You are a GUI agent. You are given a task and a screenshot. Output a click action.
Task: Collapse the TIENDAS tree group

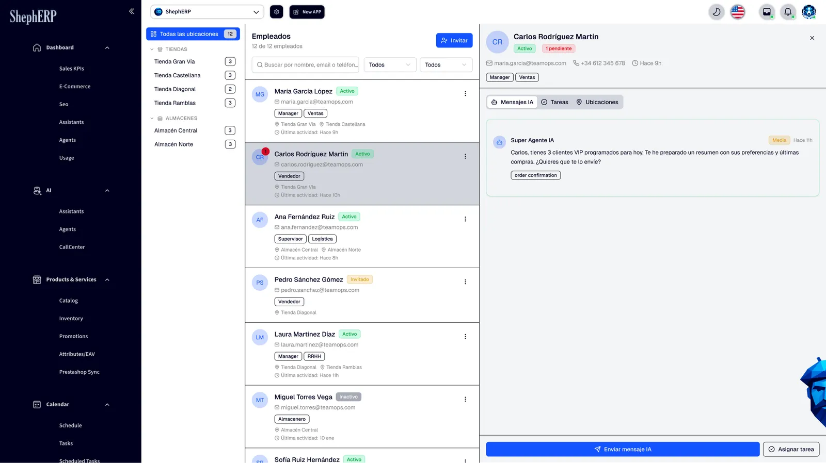(x=152, y=49)
